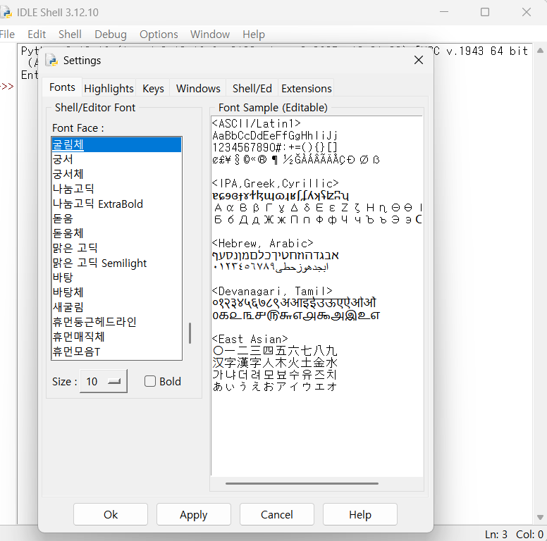Select the 나눔고딕 font
Image resolution: width=547 pixels, height=541 pixels.
coord(116,189)
